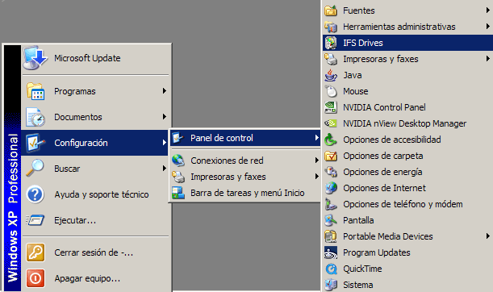Open the Program Updates entry
This screenshot has width=493, height=292.
point(407,252)
